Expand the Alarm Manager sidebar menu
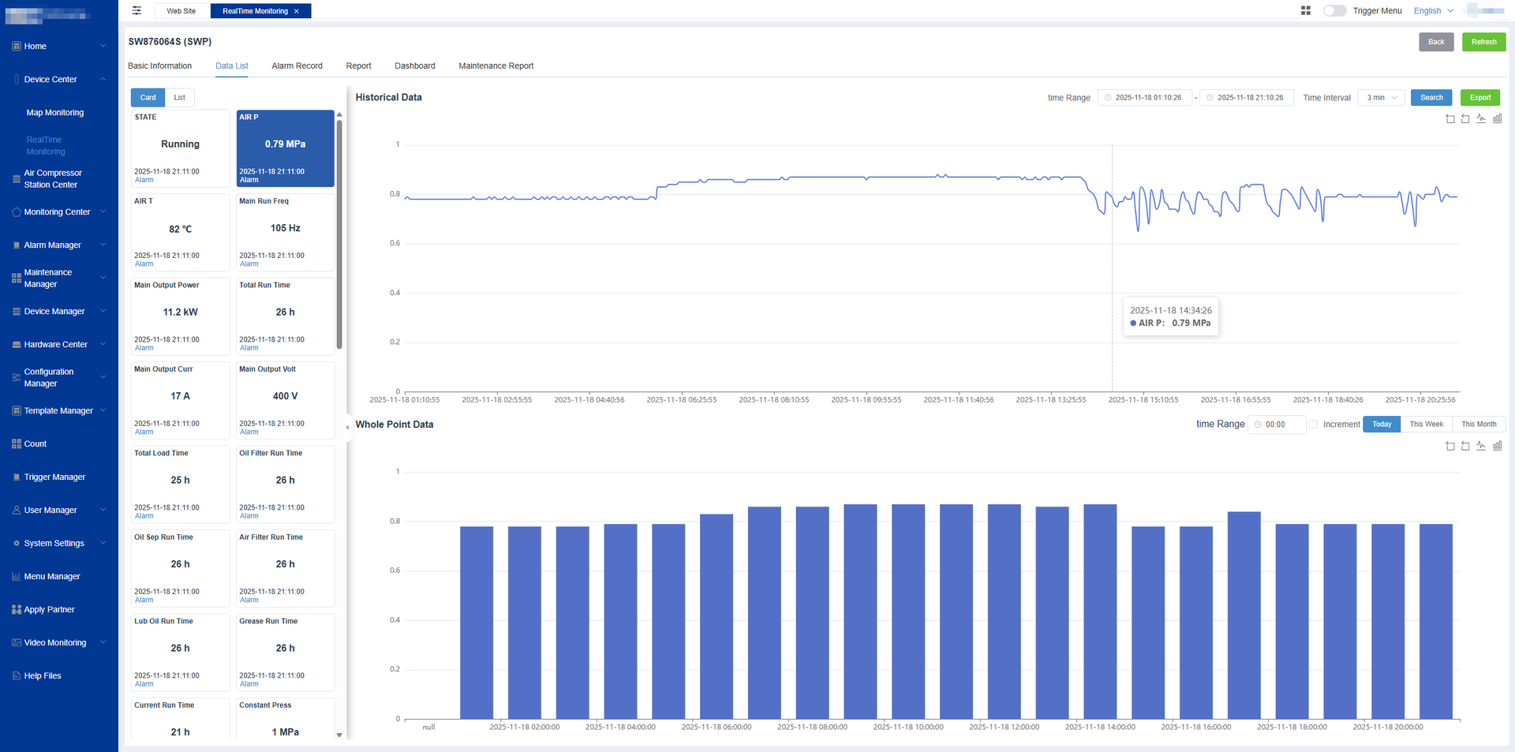Image resolution: width=1515 pixels, height=752 pixels. (59, 245)
